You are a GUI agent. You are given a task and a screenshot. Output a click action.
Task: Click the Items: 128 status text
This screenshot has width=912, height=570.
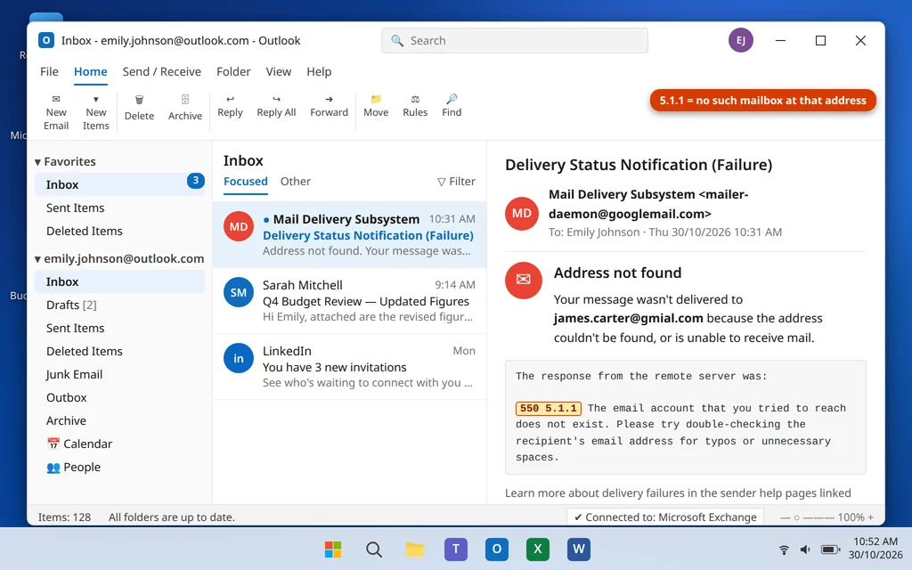click(x=64, y=517)
